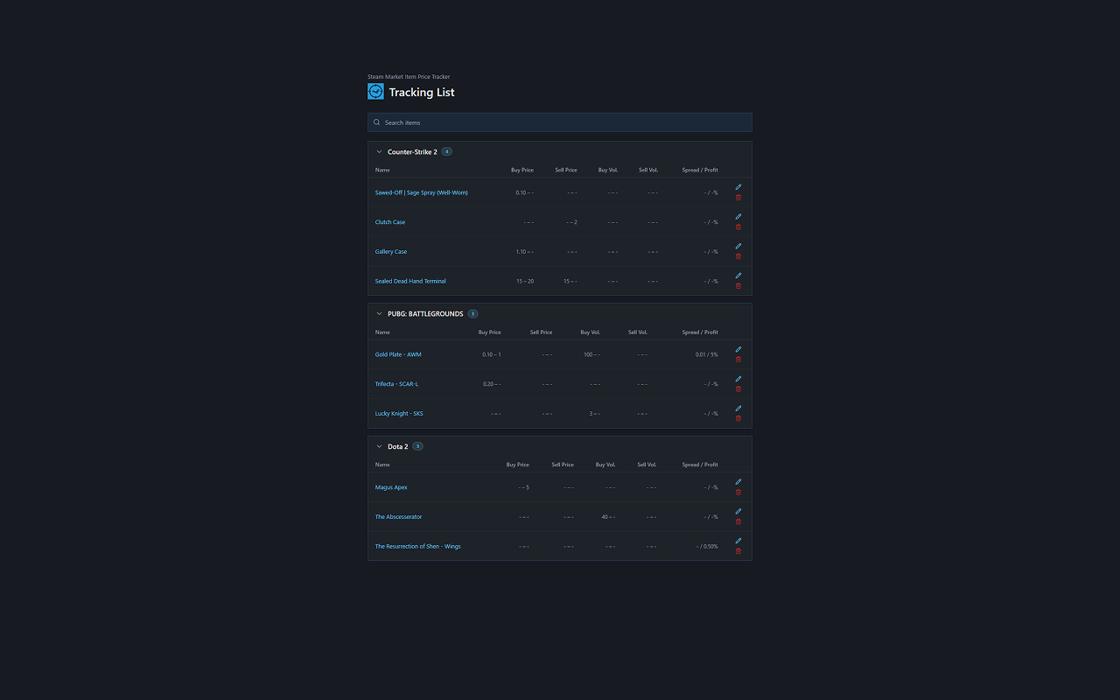Edit the Trifecta - SCAR-L entry
This screenshot has width=1120, height=700.
(x=738, y=379)
